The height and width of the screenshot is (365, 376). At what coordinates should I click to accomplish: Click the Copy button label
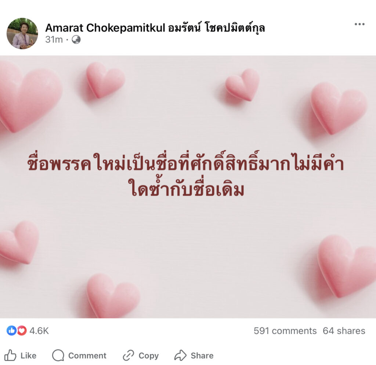149,356
